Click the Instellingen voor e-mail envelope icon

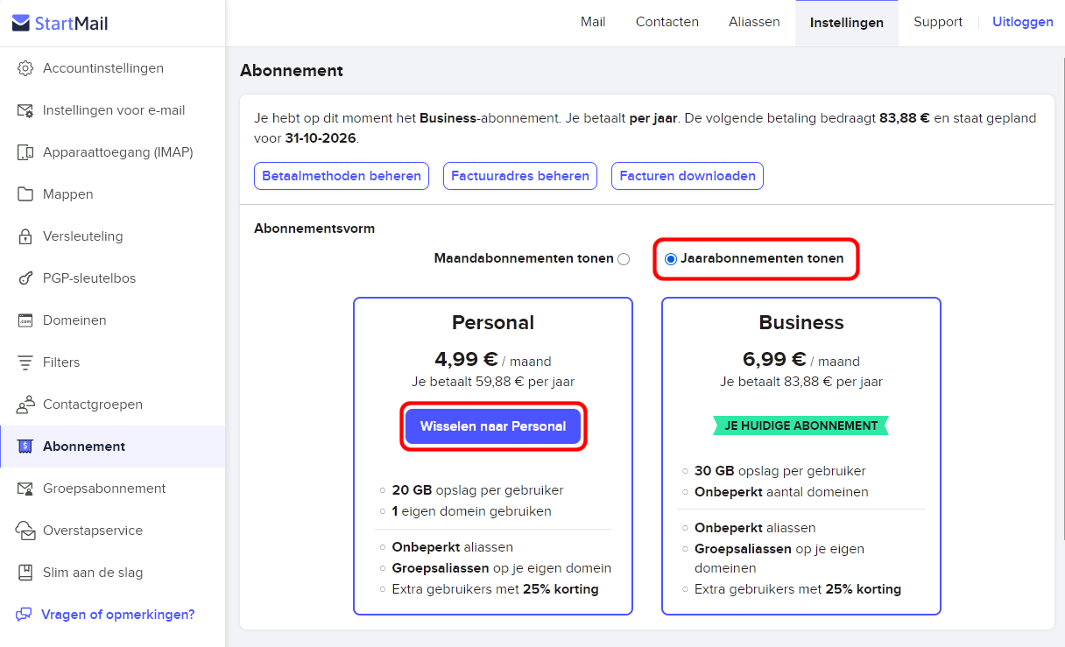[25, 110]
